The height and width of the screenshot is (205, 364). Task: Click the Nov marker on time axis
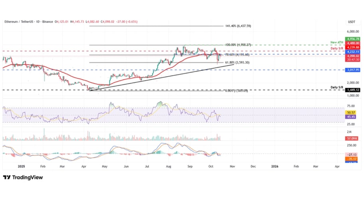[232, 166]
